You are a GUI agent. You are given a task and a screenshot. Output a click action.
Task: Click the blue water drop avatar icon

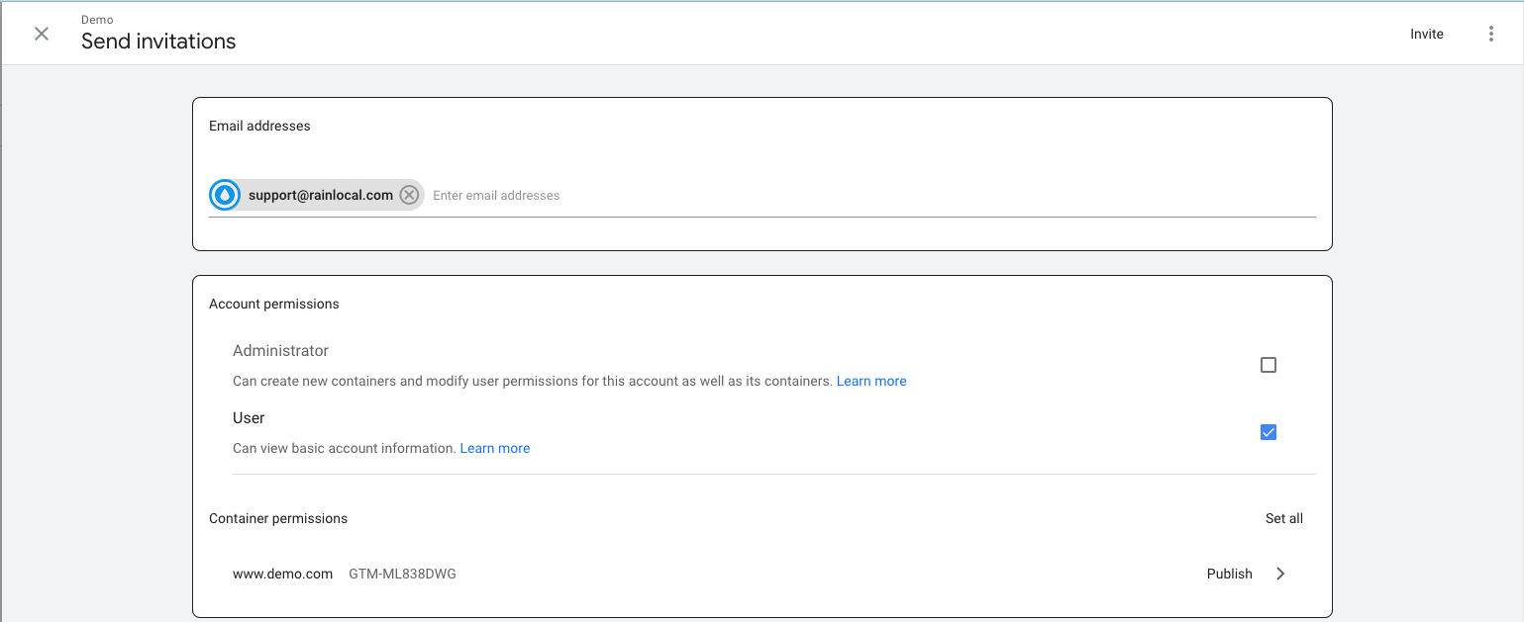click(x=226, y=195)
